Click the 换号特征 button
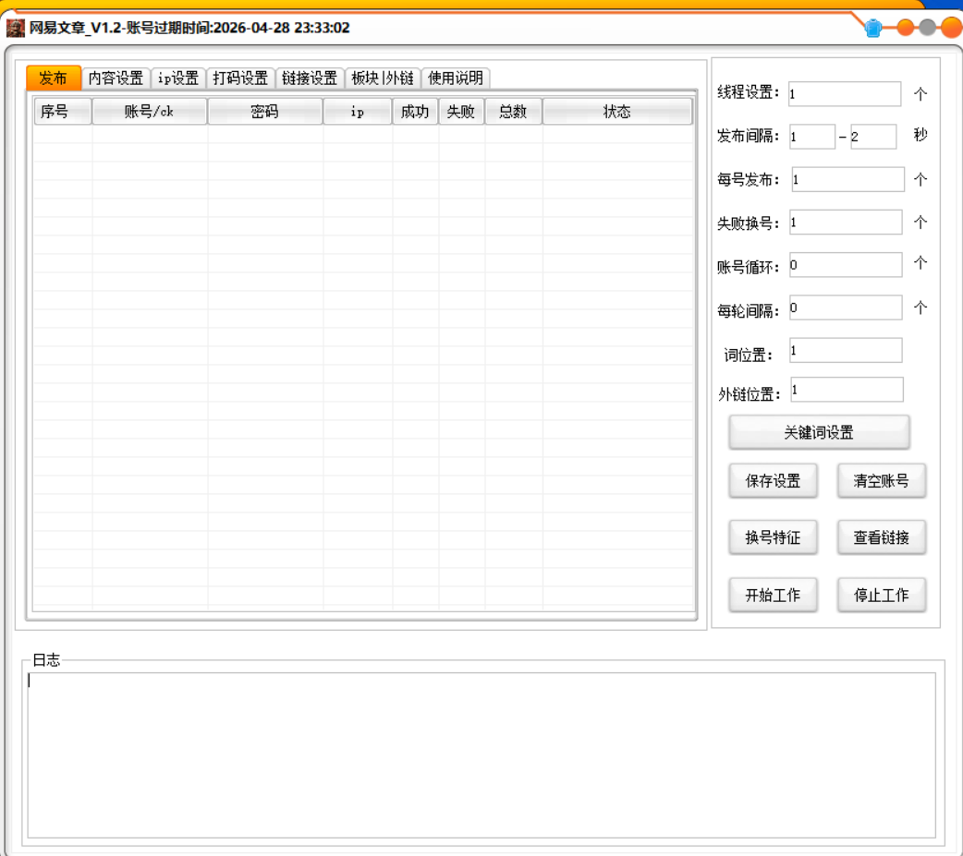This screenshot has height=856, width=963. [x=773, y=537]
